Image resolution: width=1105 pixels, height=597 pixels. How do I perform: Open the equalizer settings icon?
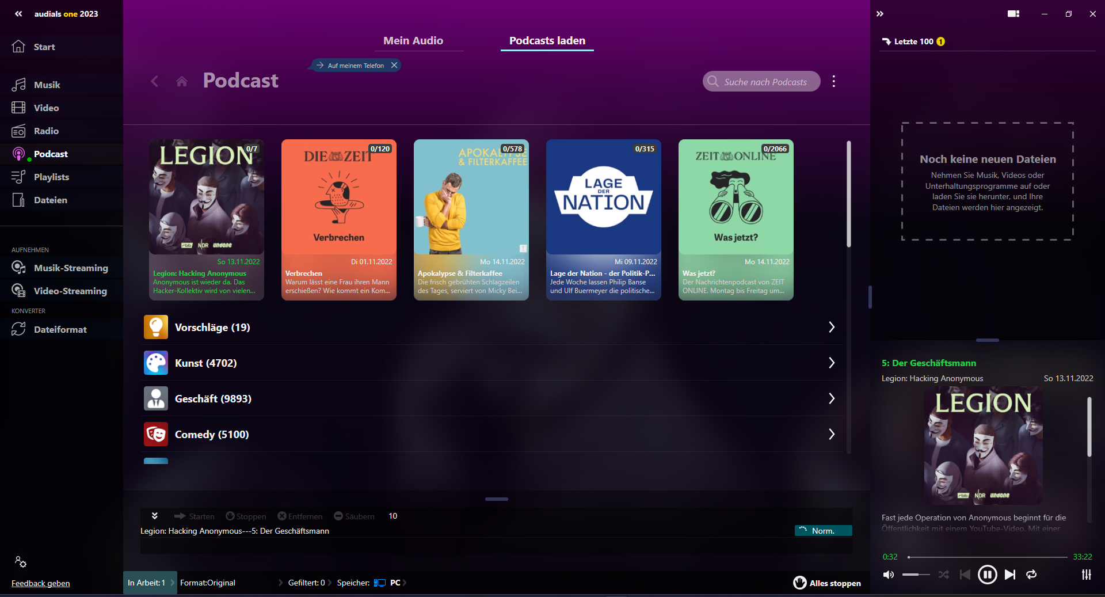pos(1086,575)
